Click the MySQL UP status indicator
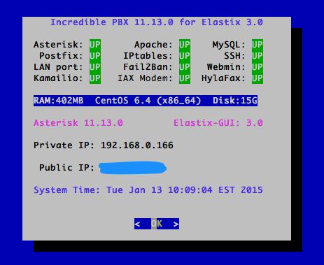This screenshot has width=324, height=265. (x=258, y=45)
